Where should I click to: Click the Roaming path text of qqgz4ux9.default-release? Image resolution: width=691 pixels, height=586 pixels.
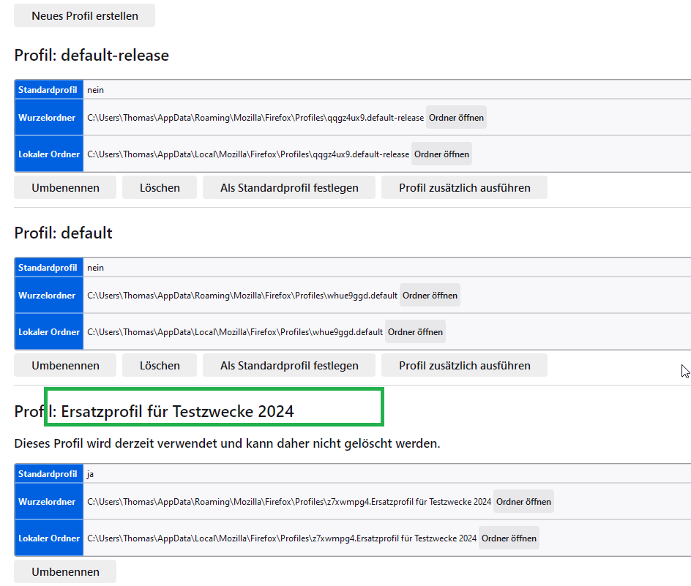tap(255, 118)
